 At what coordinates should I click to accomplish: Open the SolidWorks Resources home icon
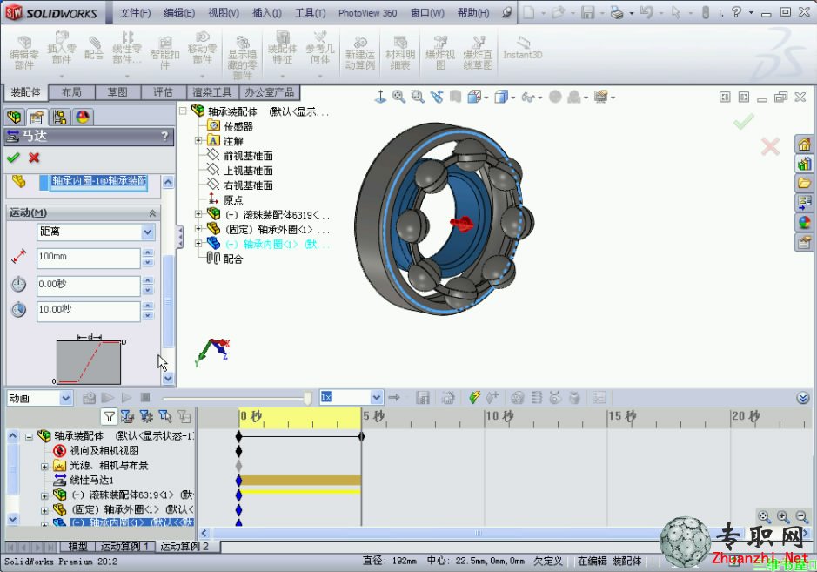(x=805, y=145)
